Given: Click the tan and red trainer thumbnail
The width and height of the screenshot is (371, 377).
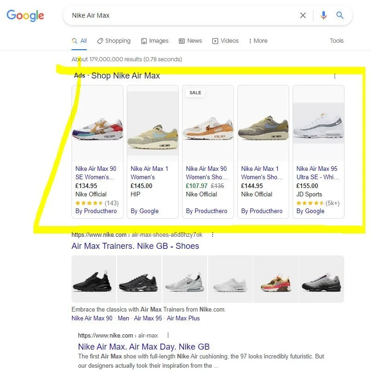Looking at the screenshot, I should click(x=276, y=279).
